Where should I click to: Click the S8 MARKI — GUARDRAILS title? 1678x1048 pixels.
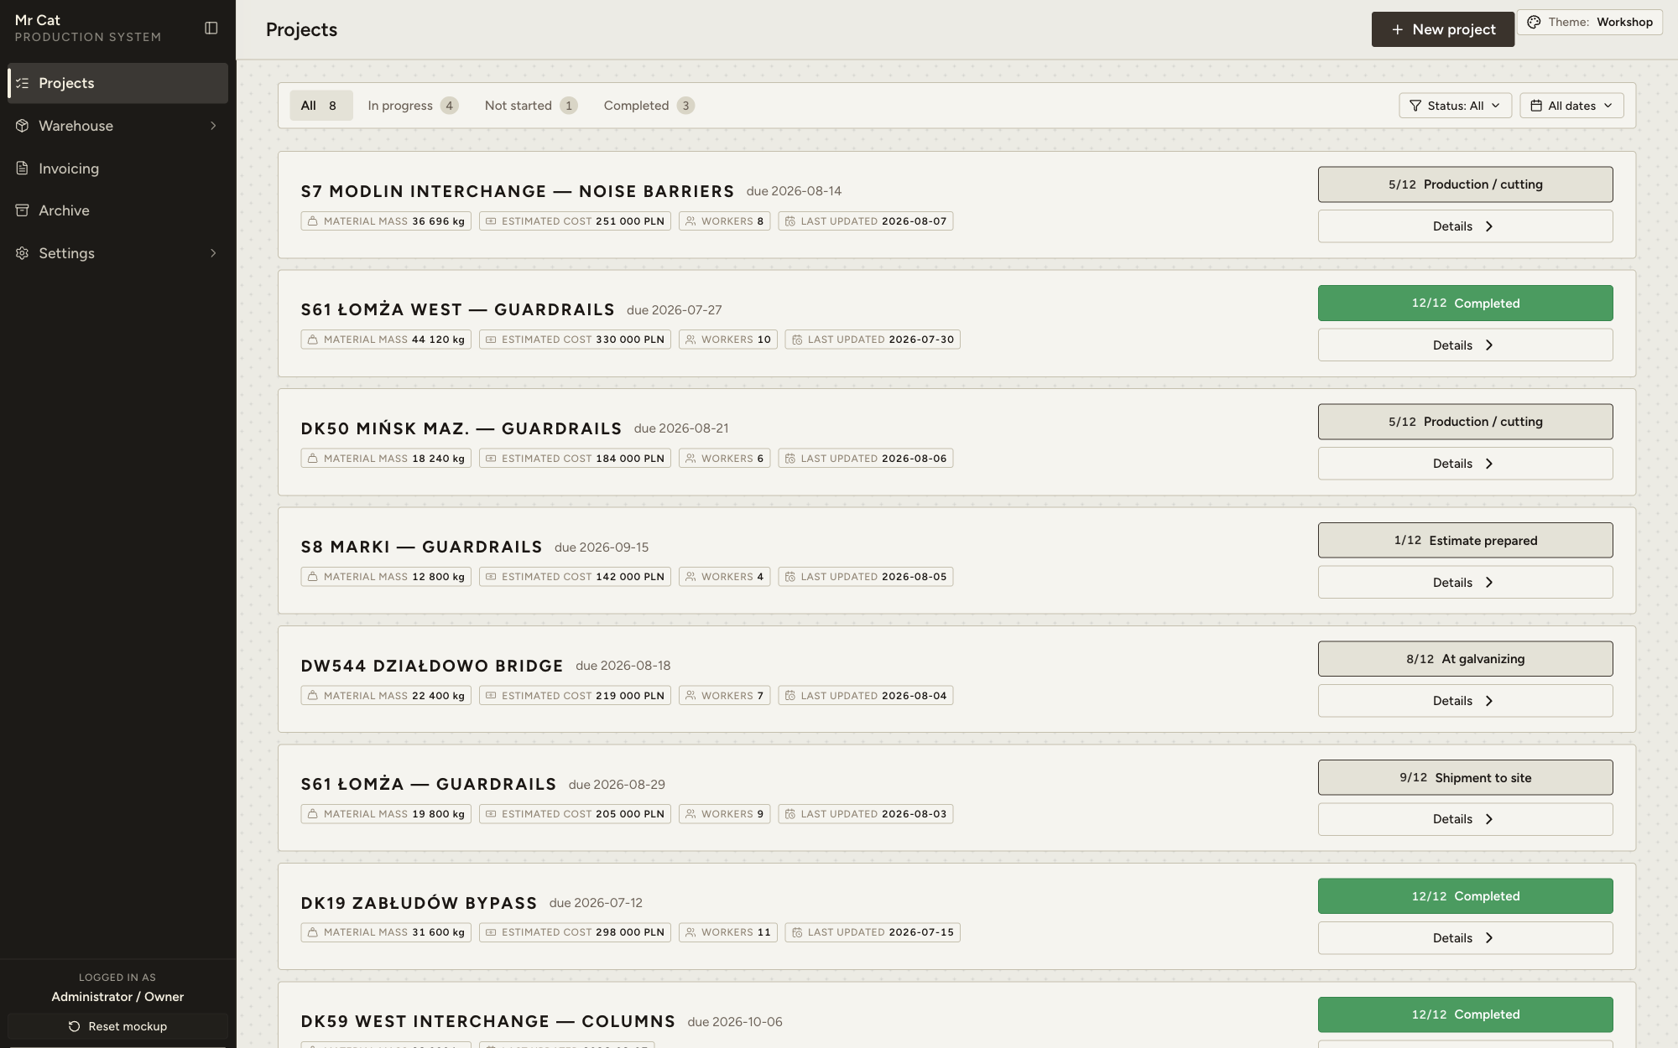point(421,547)
